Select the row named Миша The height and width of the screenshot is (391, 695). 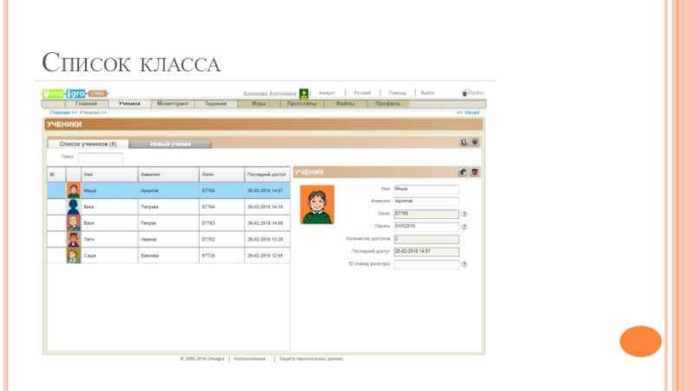[x=169, y=190]
